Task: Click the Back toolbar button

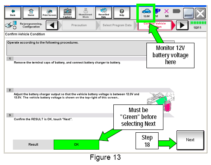Action: click(13, 13)
